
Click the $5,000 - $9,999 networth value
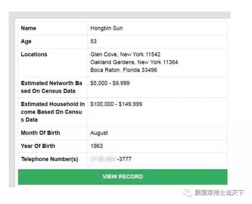pyautogui.click(x=110, y=83)
